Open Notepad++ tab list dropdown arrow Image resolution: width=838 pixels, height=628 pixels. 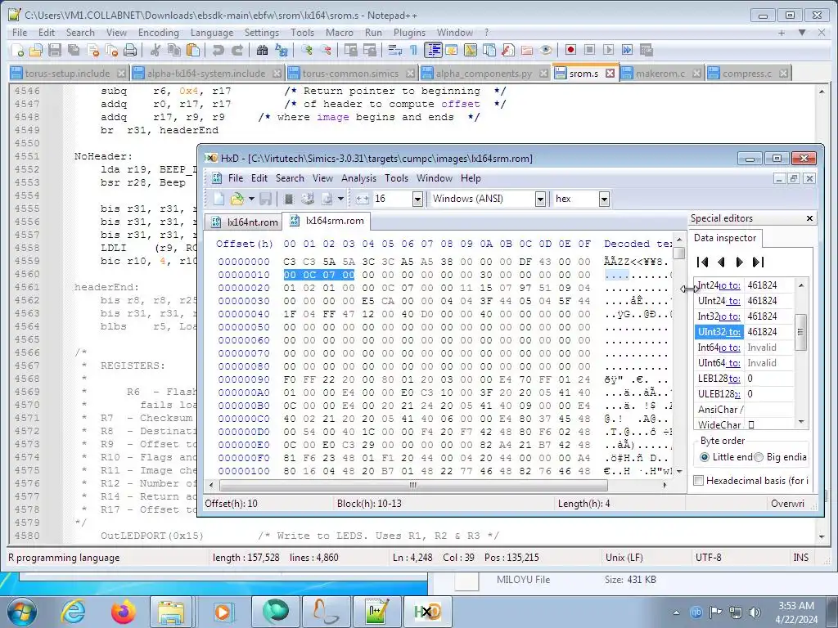coord(802,33)
